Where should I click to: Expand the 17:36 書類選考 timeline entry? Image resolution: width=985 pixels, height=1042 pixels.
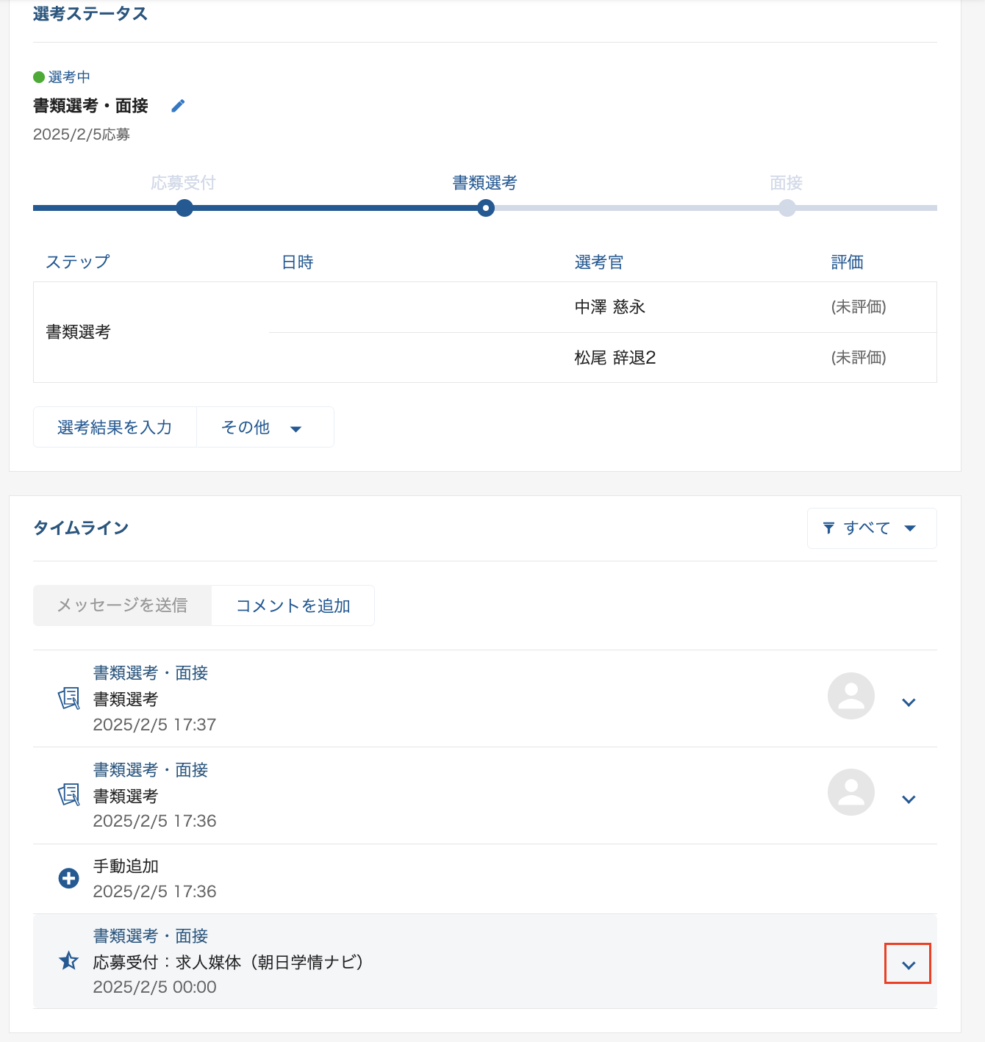click(909, 800)
